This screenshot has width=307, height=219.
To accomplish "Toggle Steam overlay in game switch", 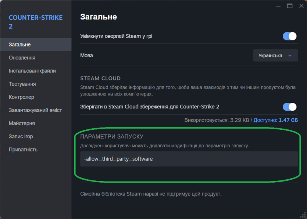I will [289, 36].
